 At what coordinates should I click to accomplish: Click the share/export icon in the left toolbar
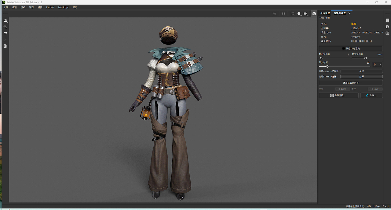(5, 20)
